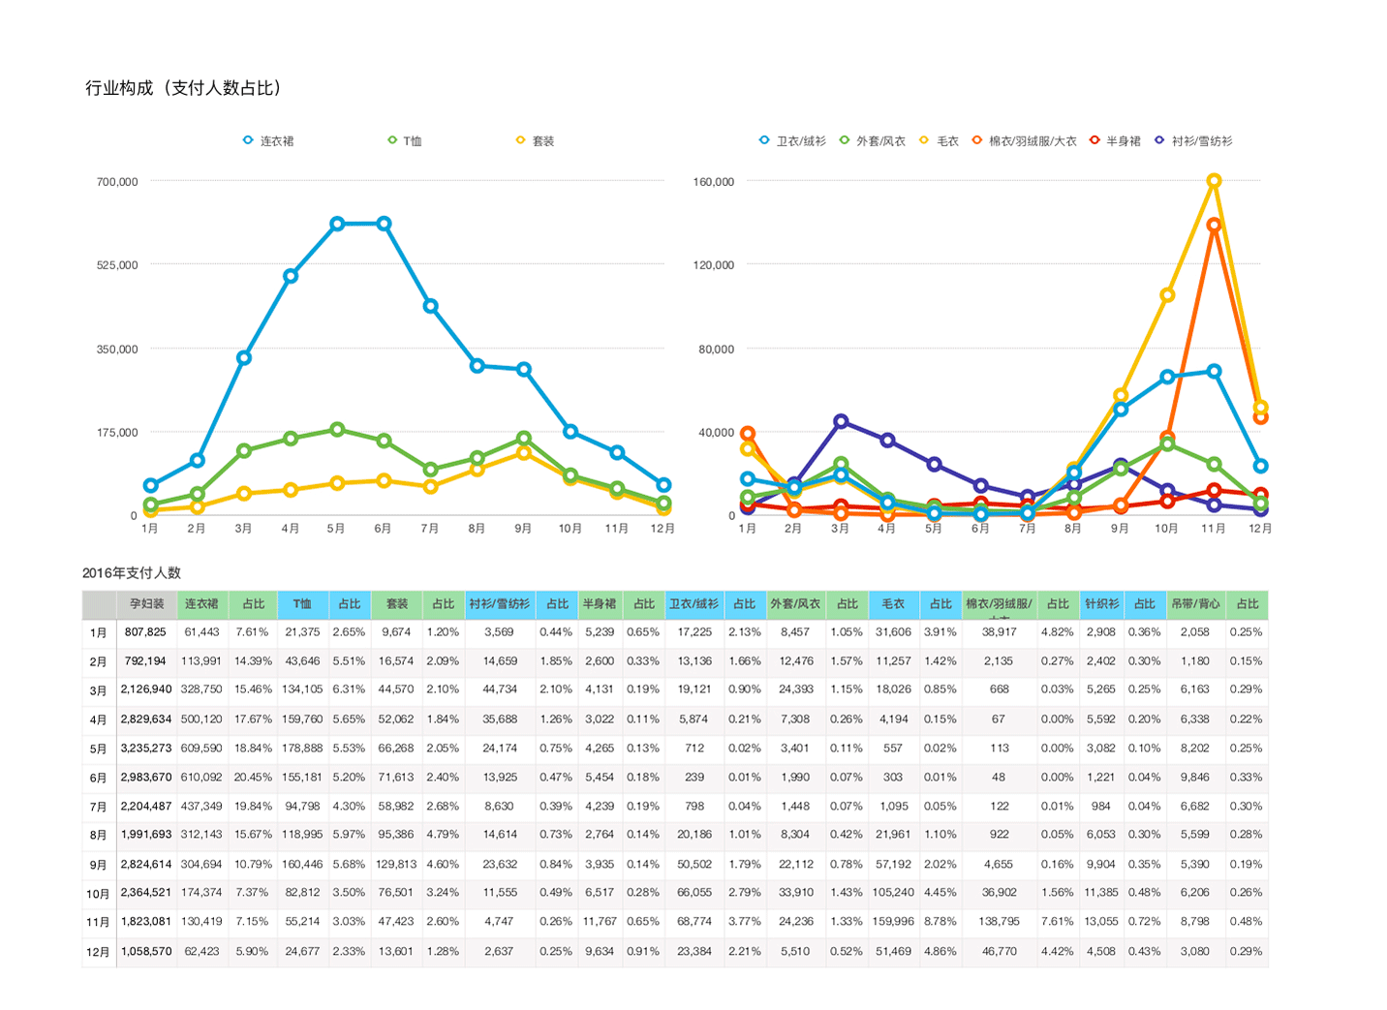Click the 毛衣 peak data point at 11月
Viewport: 1387px width, 1010px height.
[1214, 181]
